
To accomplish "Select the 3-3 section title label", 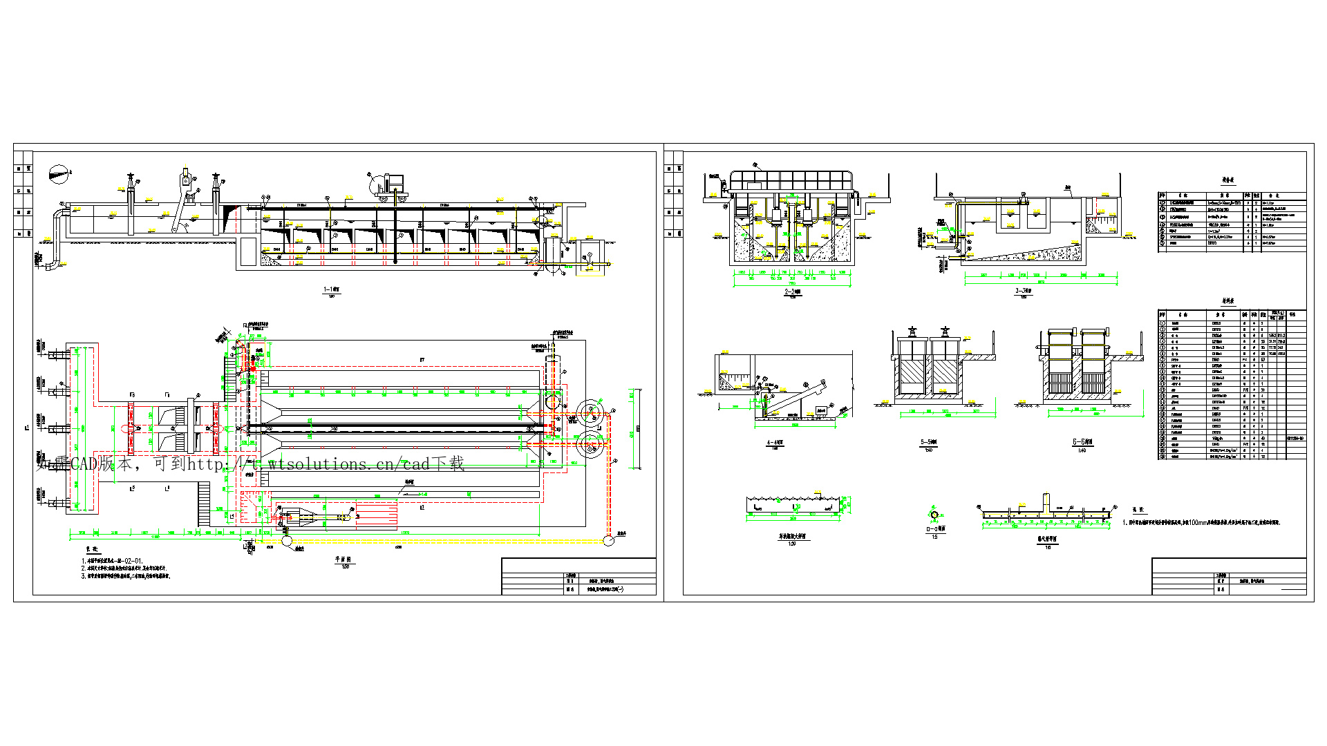I will tap(1023, 291).
